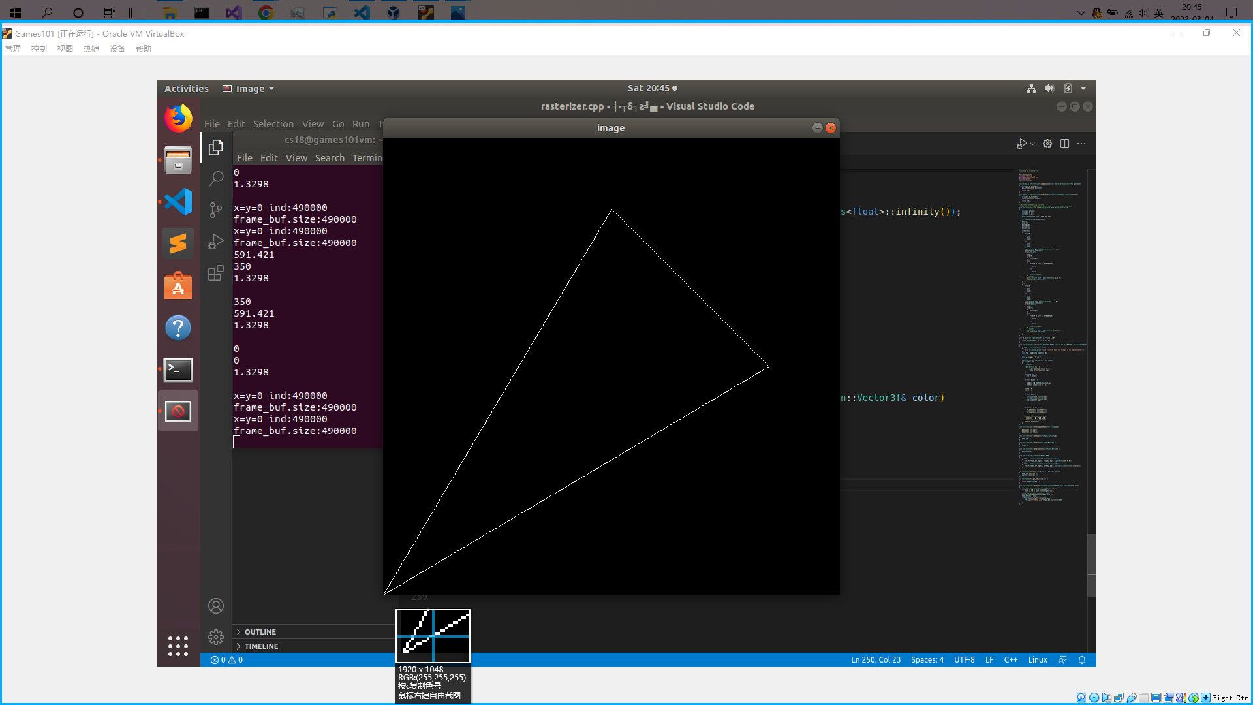Open the VirtualBox 视图 menu

click(x=65, y=49)
